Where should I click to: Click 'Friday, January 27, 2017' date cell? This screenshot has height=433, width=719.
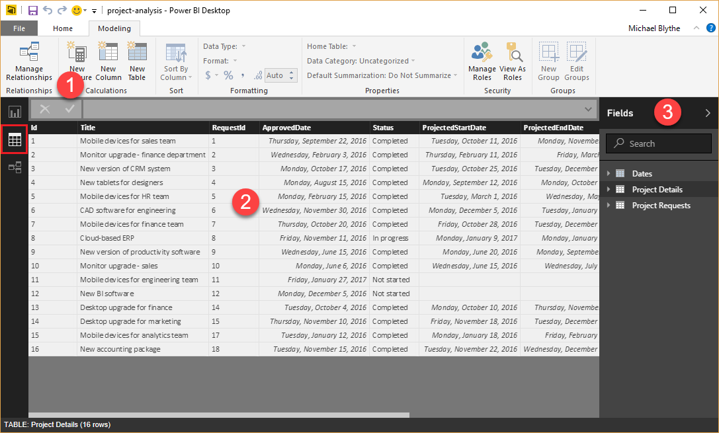[315, 280]
